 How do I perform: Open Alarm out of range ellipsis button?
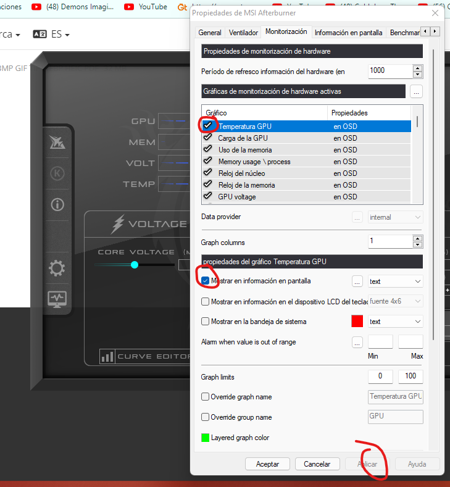(x=357, y=343)
